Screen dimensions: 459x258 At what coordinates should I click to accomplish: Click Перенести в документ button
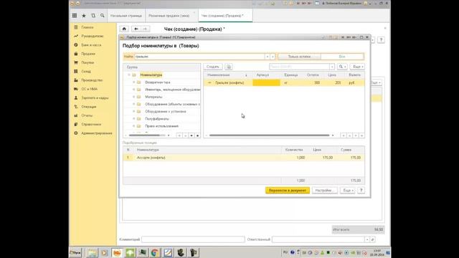(288, 191)
